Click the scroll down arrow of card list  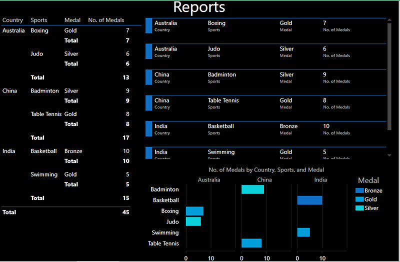pos(389,155)
